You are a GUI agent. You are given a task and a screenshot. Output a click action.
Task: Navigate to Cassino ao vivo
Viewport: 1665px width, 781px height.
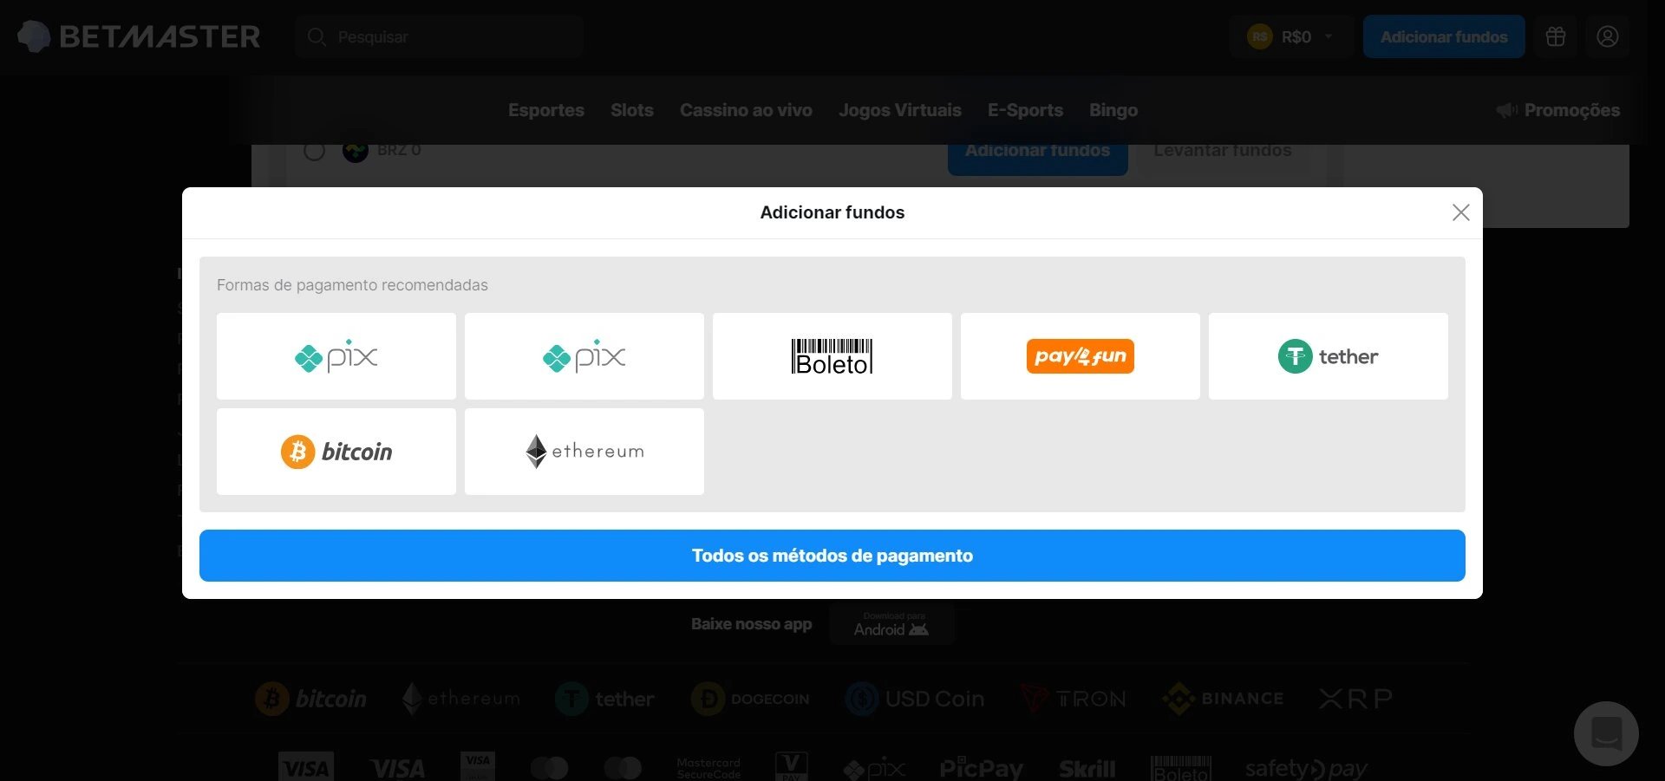point(746,110)
